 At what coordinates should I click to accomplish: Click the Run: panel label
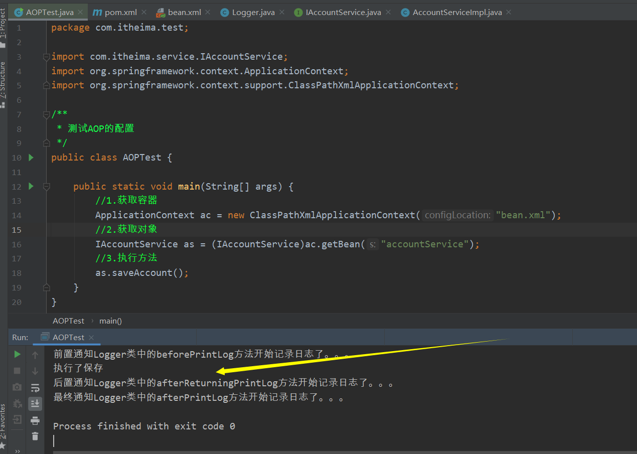(20, 338)
